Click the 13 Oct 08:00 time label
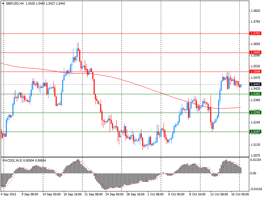Viewport: 262px width, 197px height. coord(219,194)
